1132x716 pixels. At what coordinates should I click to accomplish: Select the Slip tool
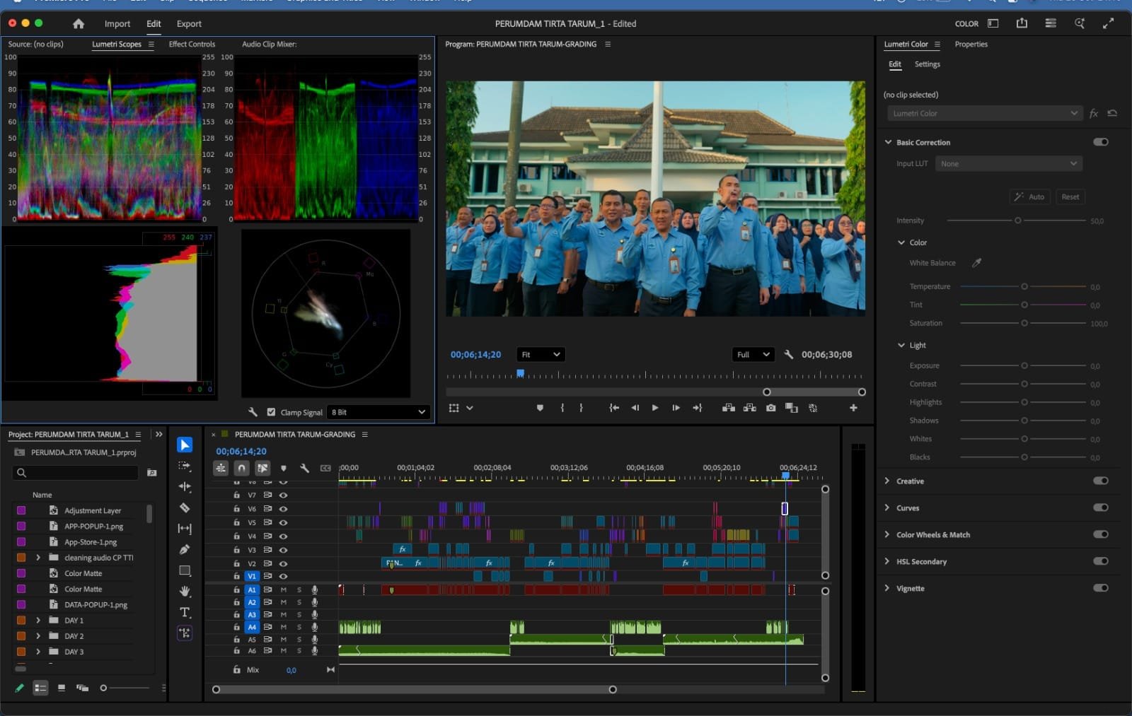tap(185, 529)
